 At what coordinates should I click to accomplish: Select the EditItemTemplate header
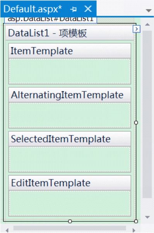[70, 183]
